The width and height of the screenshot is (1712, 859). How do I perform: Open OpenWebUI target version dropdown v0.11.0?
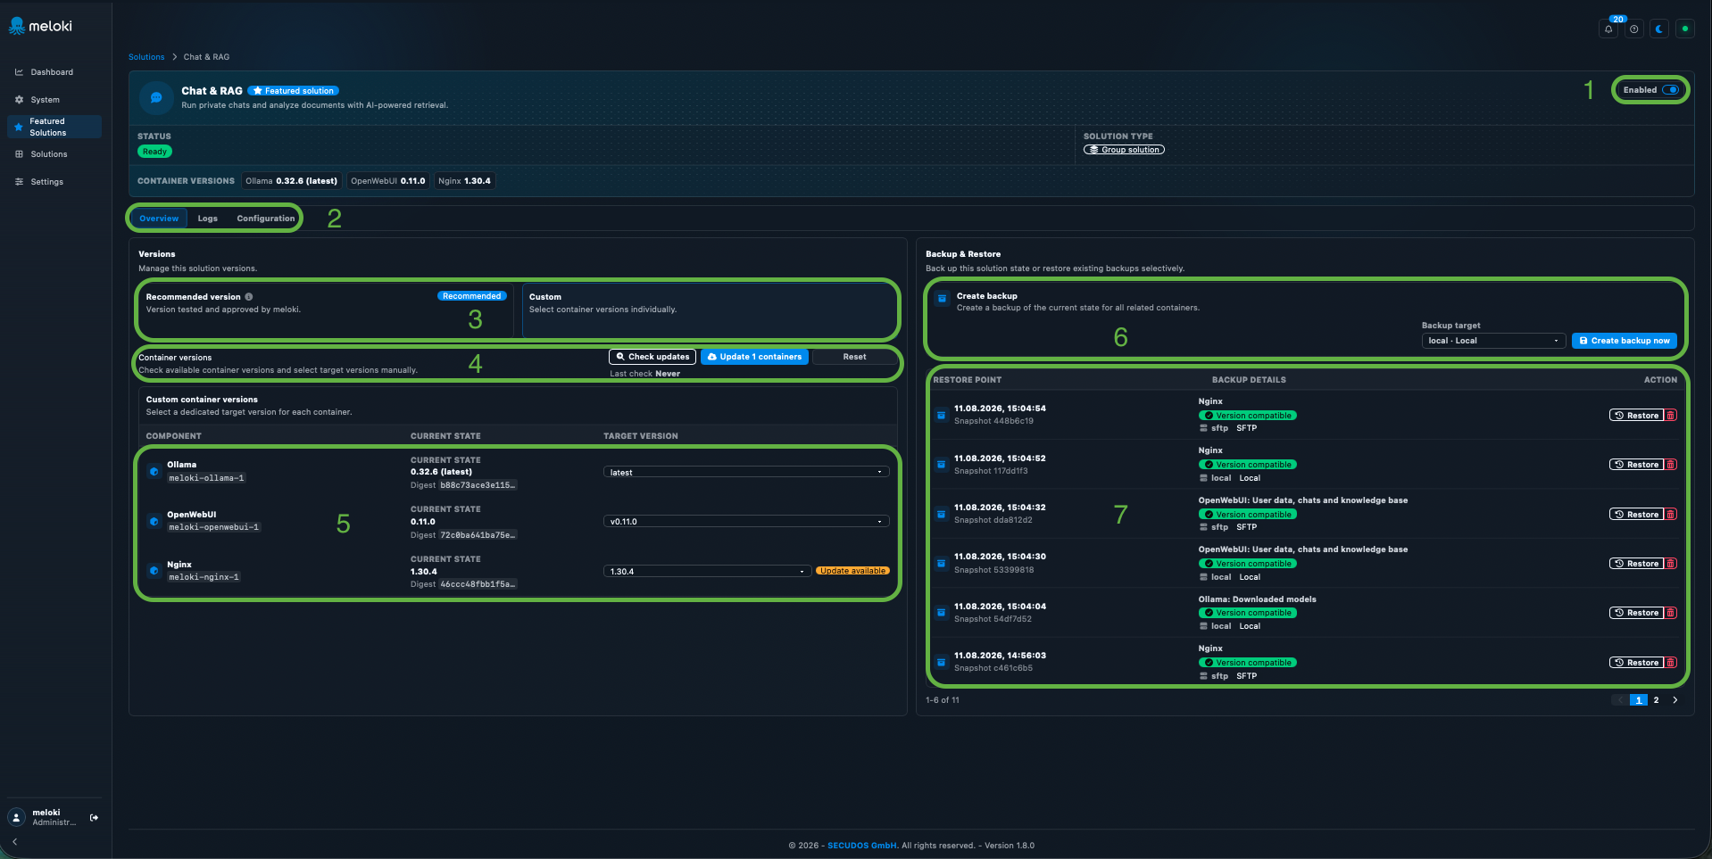(x=746, y=522)
